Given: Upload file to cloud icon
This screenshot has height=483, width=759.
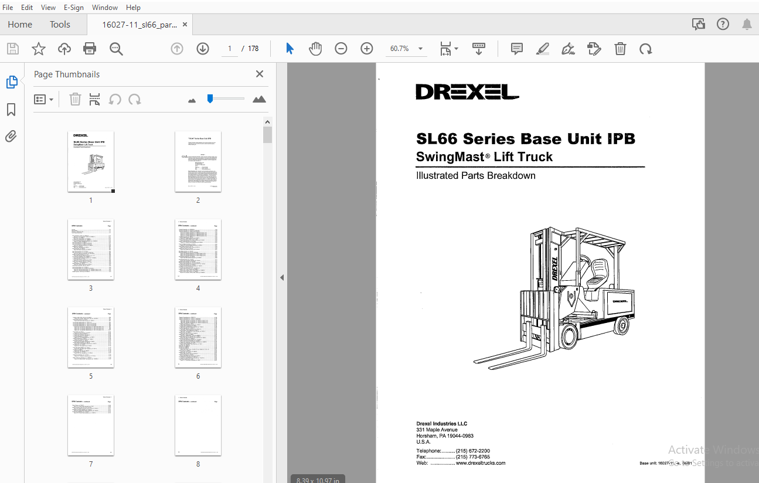Looking at the screenshot, I should pyautogui.click(x=64, y=49).
